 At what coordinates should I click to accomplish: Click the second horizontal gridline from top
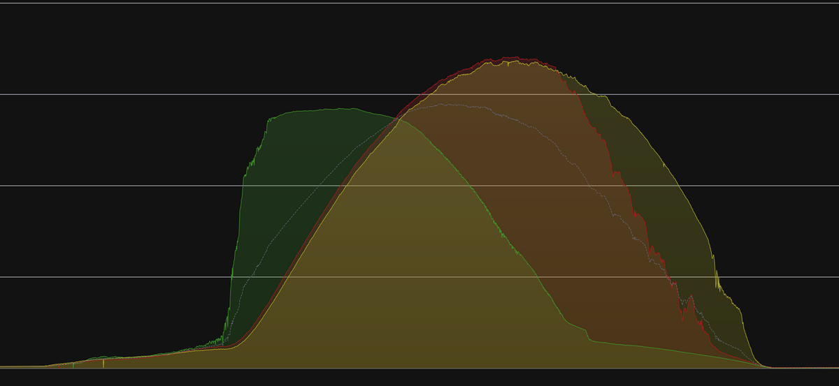pyautogui.click(x=210, y=94)
